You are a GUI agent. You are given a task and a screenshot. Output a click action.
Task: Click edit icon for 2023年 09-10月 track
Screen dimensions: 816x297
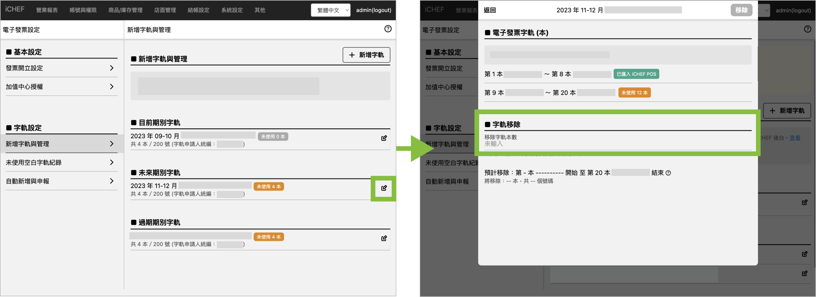(384, 138)
